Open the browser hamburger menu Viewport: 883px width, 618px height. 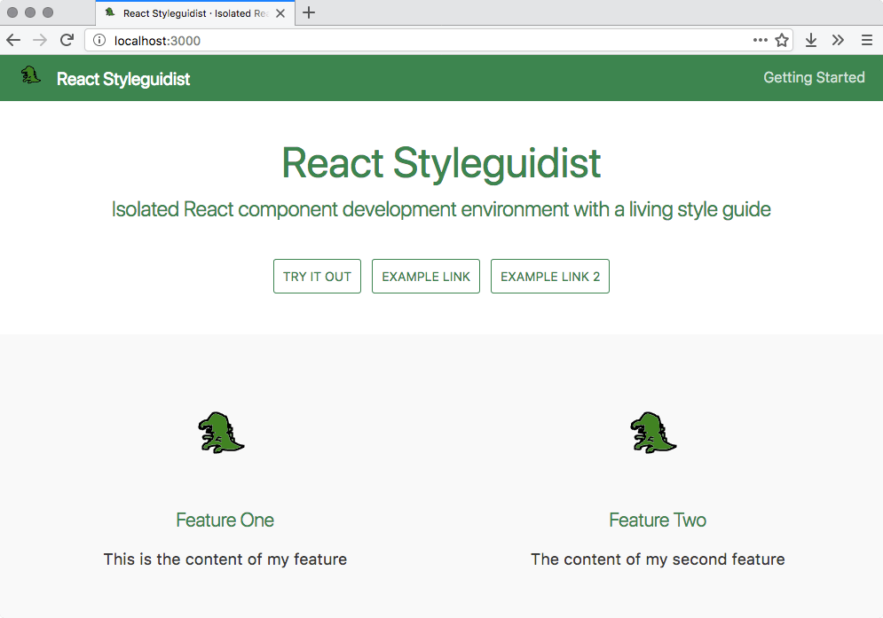[x=866, y=40]
